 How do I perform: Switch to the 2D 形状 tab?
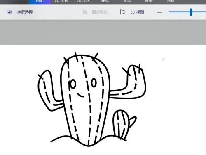(x=61, y=1)
